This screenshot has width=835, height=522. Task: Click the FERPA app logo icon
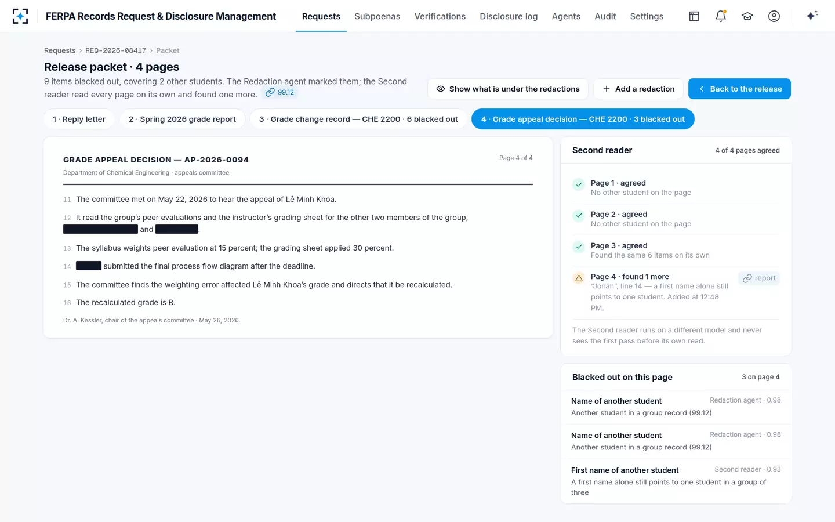click(x=20, y=16)
